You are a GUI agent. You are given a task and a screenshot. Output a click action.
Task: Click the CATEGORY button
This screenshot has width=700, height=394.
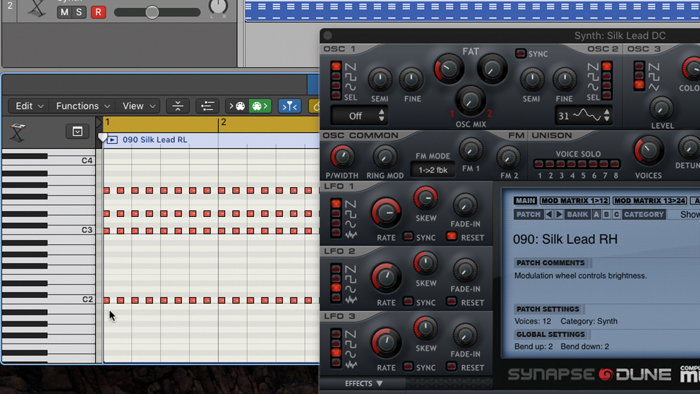pyautogui.click(x=644, y=215)
